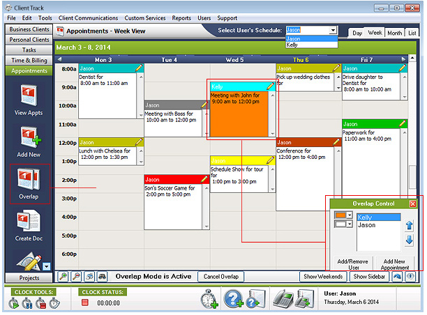Switch to the List view tab
427x315 pixels.
412,33
